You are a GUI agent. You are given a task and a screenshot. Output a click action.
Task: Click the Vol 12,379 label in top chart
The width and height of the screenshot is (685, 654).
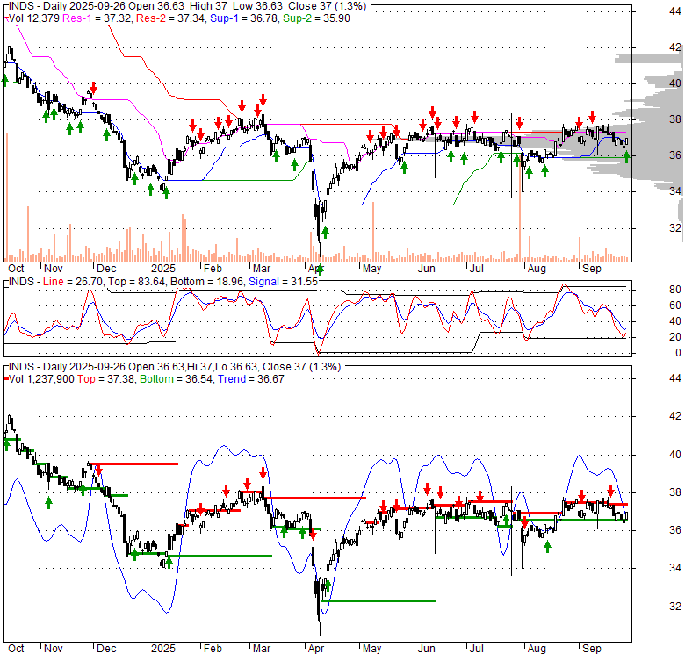click(x=34, y=18)
